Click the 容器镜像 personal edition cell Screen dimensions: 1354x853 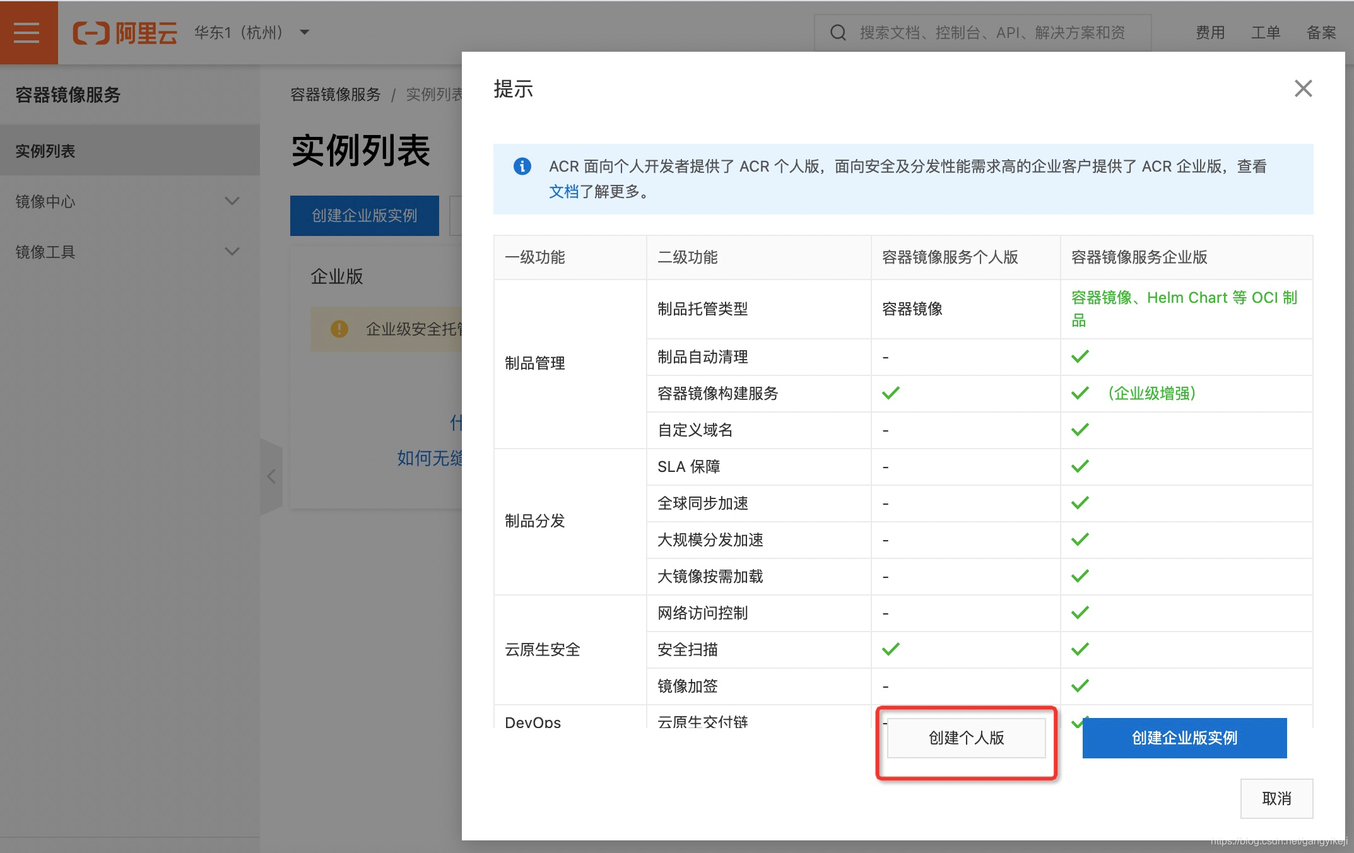pyautogui.click(x=966, y=309)
